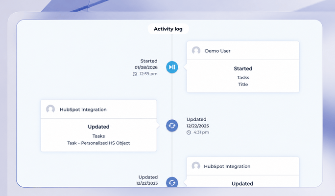
Task: Click the 12/22/2025 date above 4:31 pm
Action: pyautogui.click(x=198, y=126)
